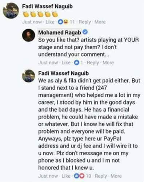
Task: Like the clapping emoji comment
Action: tap(50, 22)
